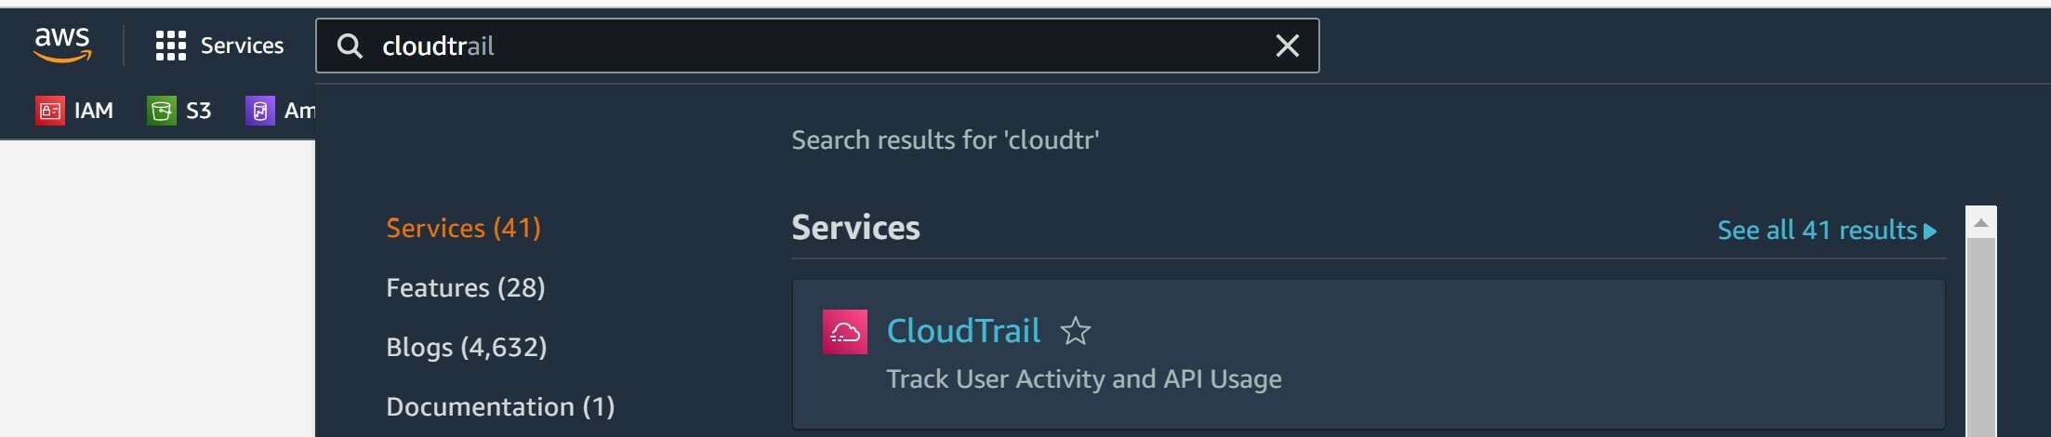Select the Services (41) results category
The width and height of the screenshot is (2051, 437).
pos(463,228)
